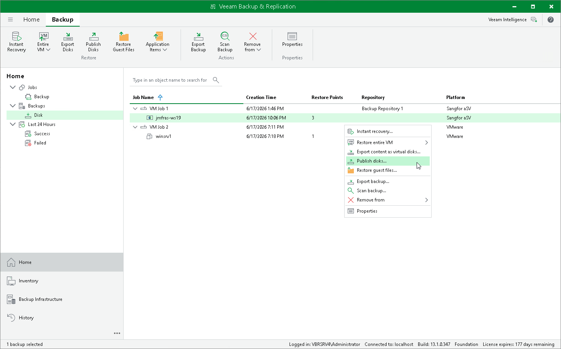Switch to the Home ribbon tab
561x349 pixels.
pyautogui.click(x=31, y=20)
